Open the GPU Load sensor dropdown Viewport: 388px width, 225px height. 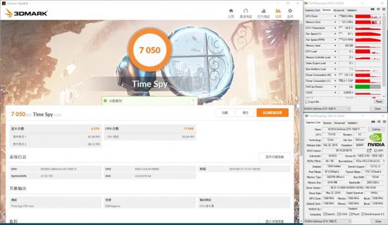coord(335,51)
